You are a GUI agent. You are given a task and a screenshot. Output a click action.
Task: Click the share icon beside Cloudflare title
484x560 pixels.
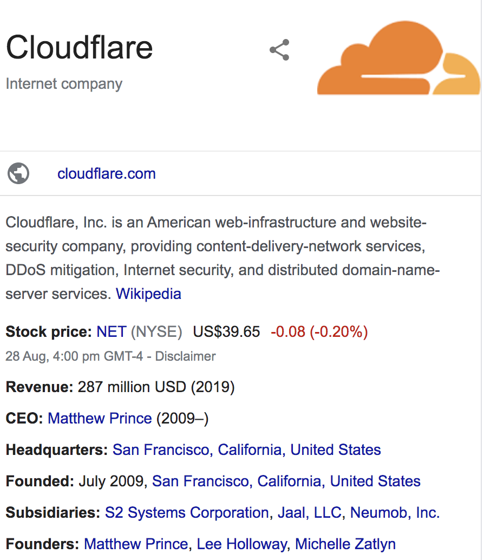coord(279,50)
